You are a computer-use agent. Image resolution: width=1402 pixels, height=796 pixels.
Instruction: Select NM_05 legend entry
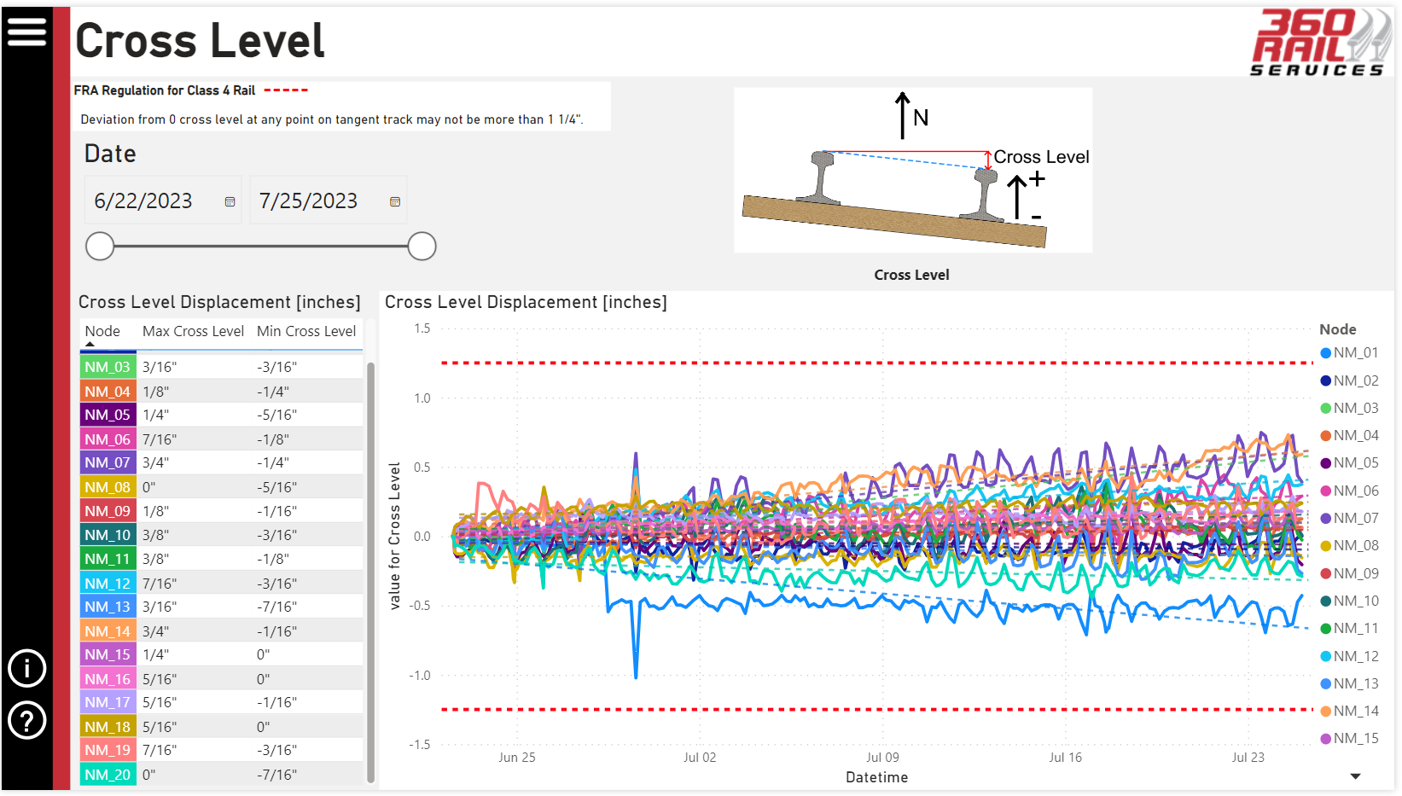coord(1349,463)
